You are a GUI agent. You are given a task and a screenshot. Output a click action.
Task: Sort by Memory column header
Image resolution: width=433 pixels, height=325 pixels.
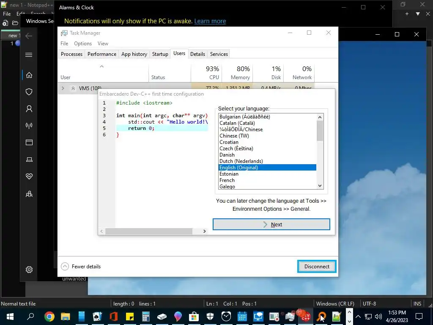pos(237,73)
